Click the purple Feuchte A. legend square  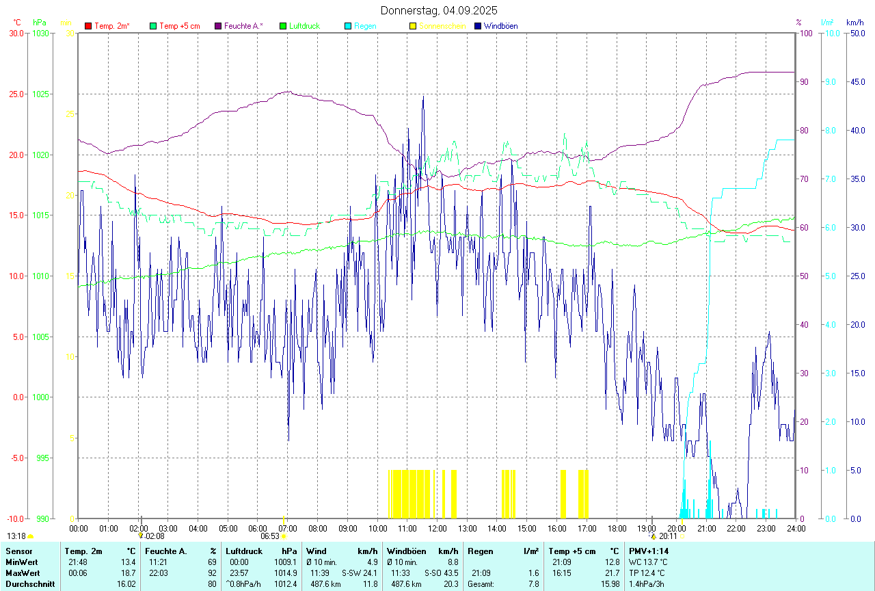[218, 26]
